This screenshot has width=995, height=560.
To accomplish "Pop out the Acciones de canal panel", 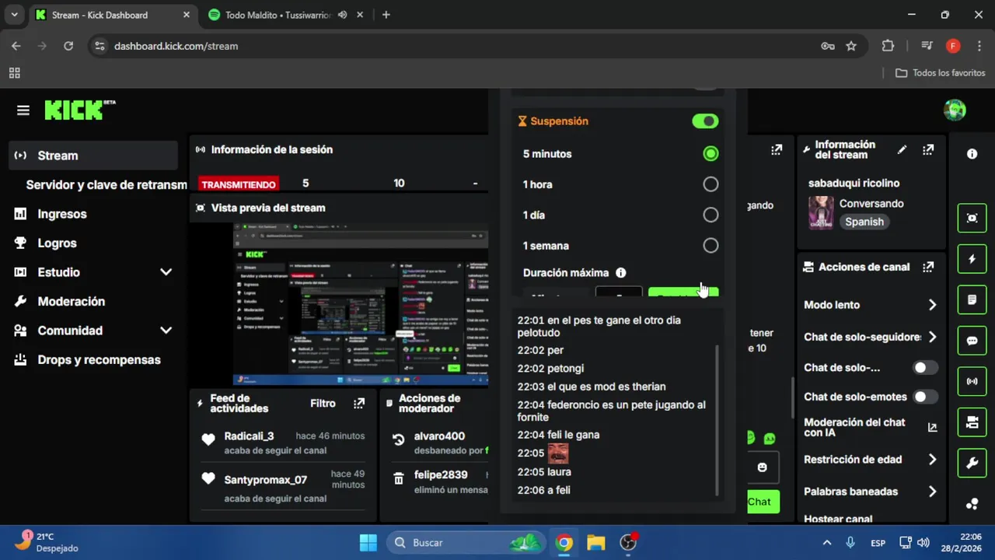I will pos(928,267).
